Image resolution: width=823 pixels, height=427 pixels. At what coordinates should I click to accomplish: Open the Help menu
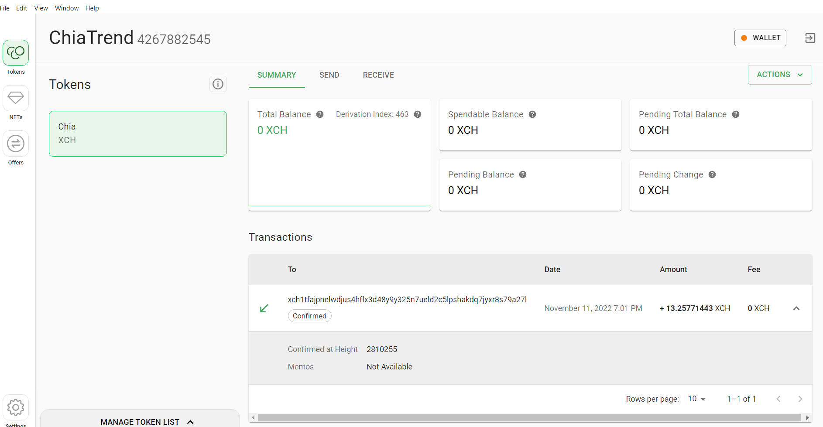(x=92, y=8)
